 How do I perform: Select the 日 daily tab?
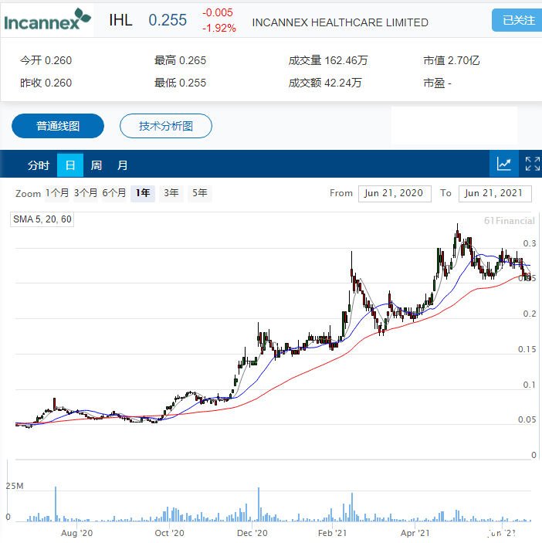(70, 165)
